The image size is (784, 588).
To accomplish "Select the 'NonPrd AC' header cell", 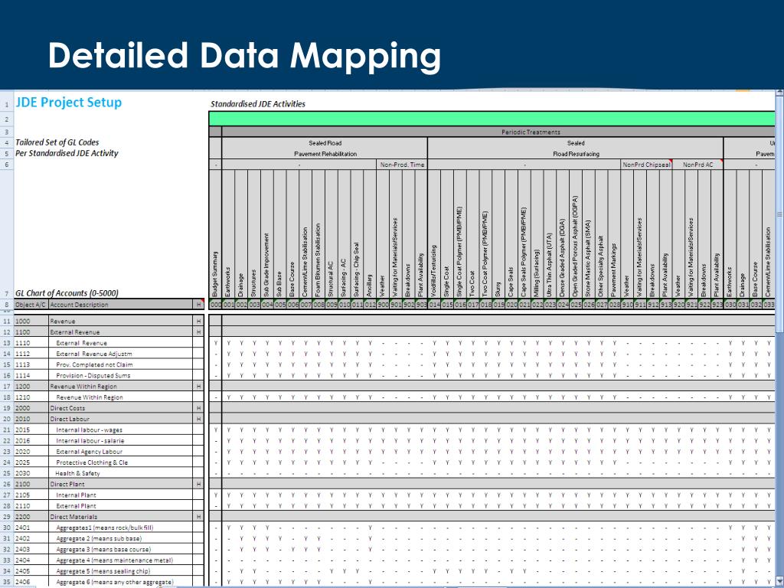I will tap(698, 165).
